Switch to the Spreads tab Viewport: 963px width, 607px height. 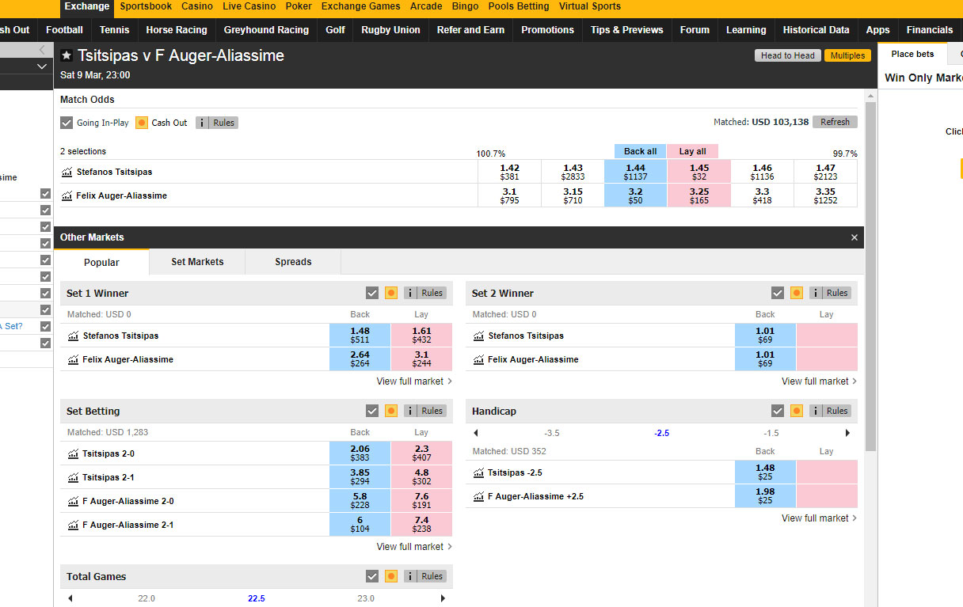[x=293, y=262]
